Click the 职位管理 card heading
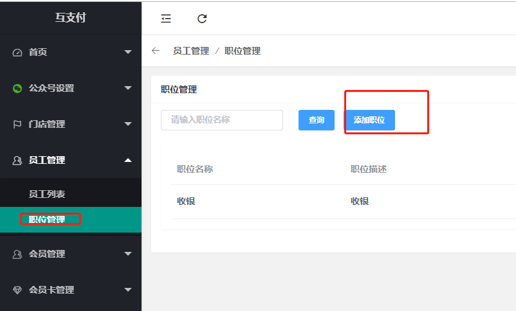The image size is (516, 311). pyautogui.click(x=179, y=89)
